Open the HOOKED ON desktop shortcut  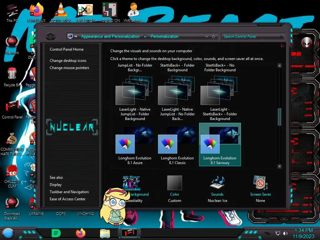(109, 12)
